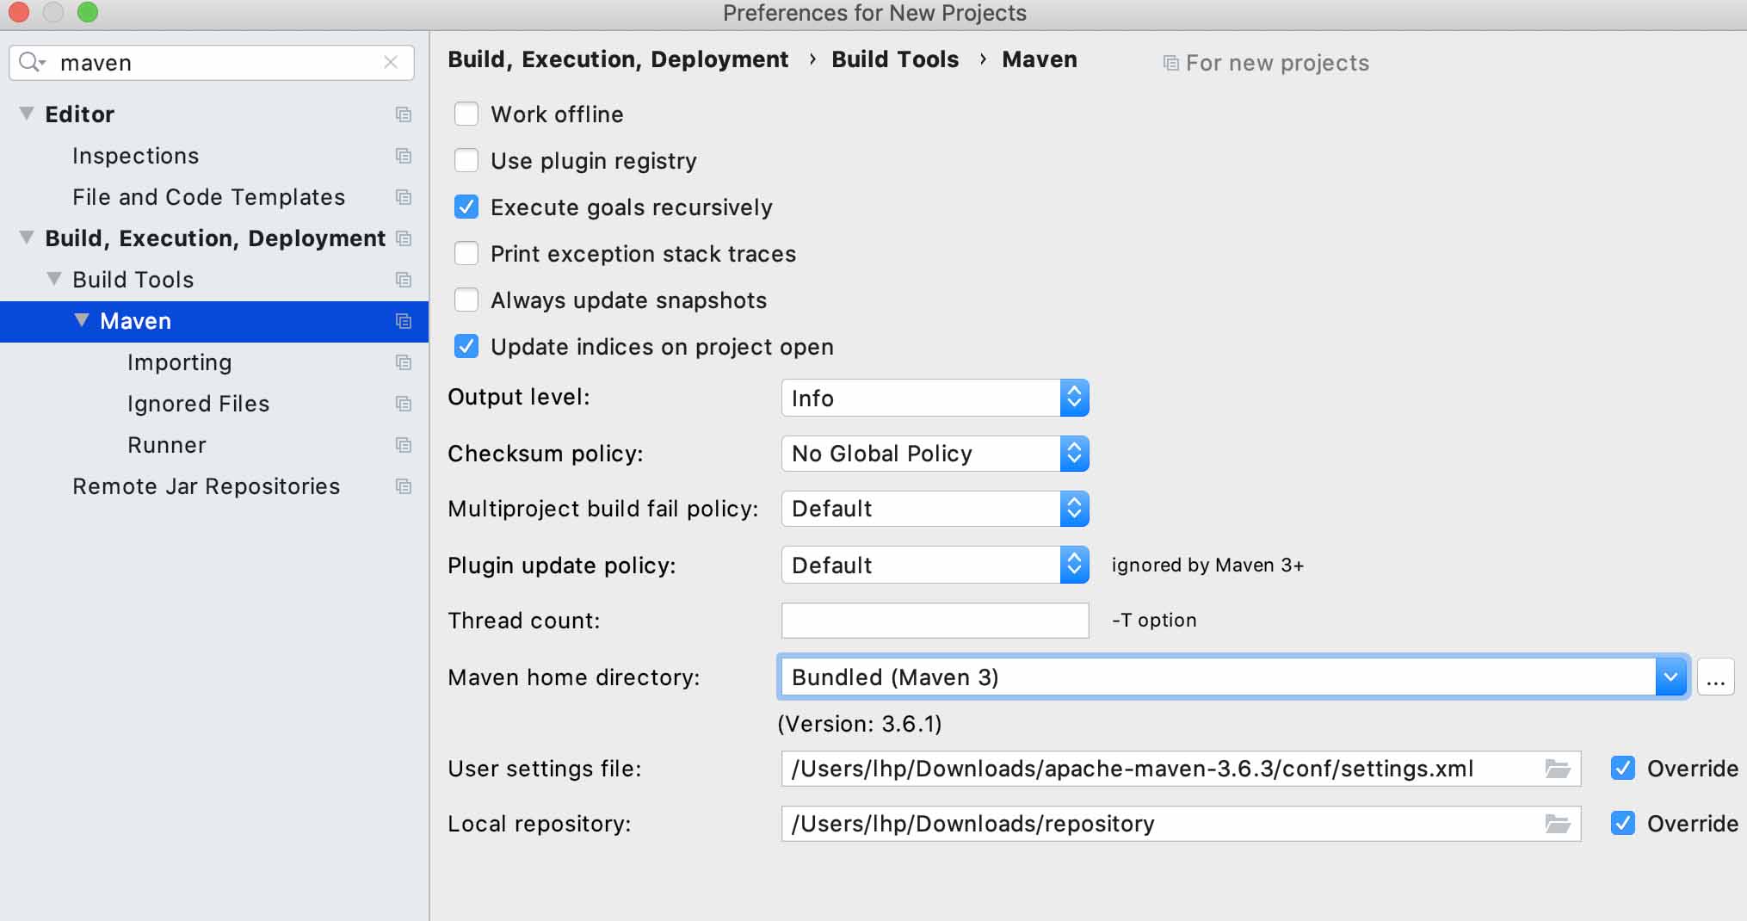Open Ignored Files settings page
This screenshot has width=1747, height=921.
point(198,404)
